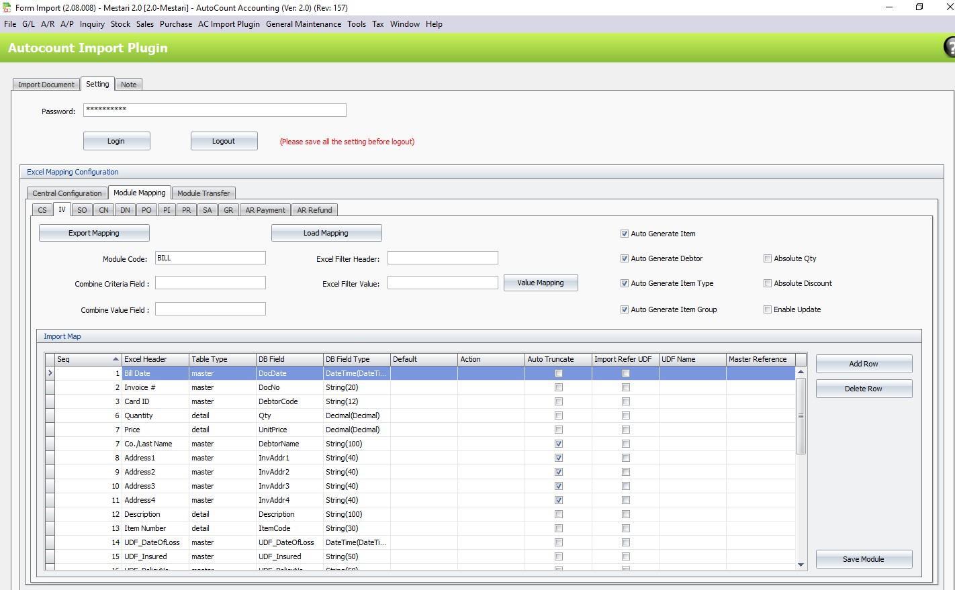Viewport: 955px width, 590px height.
Task: Uncheck Auto Generate Debtor
Action: click(x=625, y=258)
